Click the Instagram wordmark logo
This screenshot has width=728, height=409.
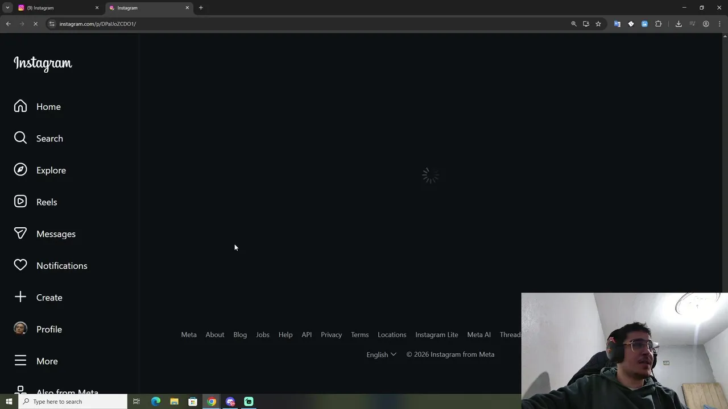[43, 63]
